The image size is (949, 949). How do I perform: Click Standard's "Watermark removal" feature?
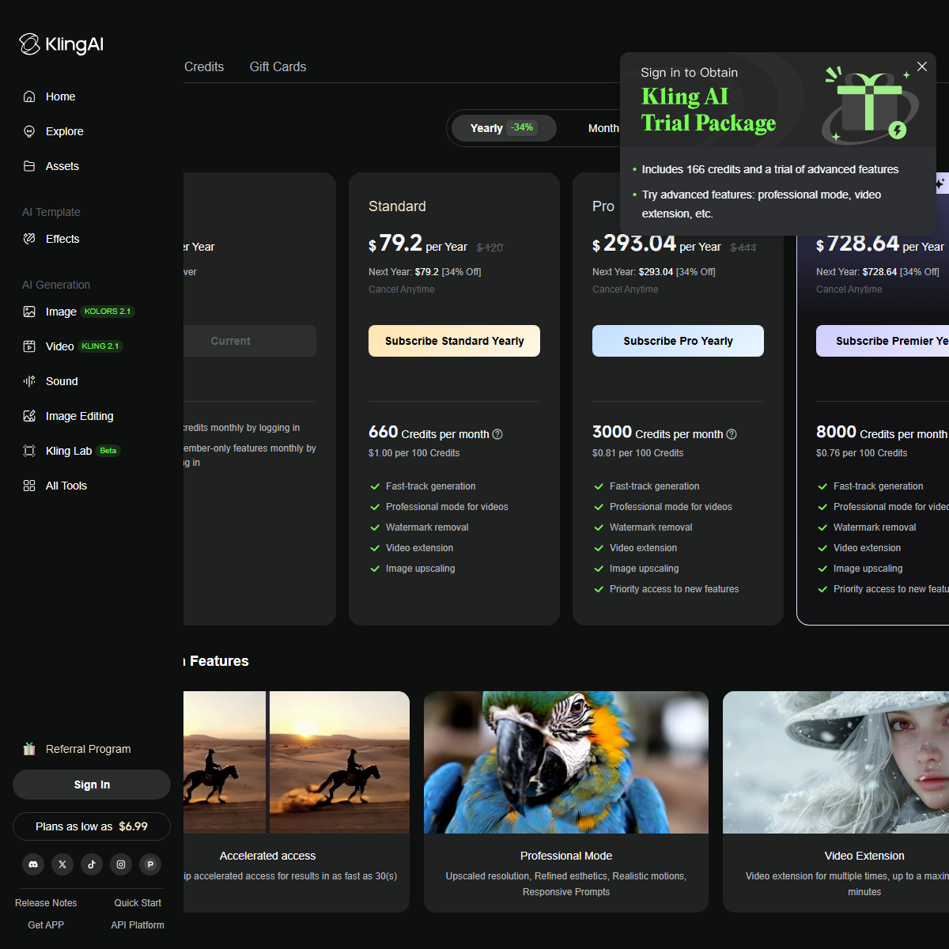[x=427, y=527]
